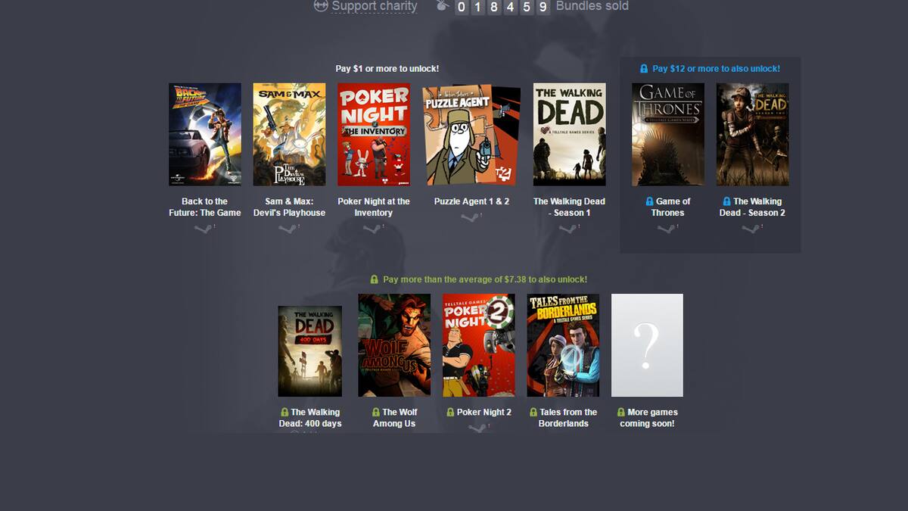The width and height of the screenshot is (908, 511).
Task: Open Puzzle Agent 1 & 2 cover
Action: tap(471, 134)
